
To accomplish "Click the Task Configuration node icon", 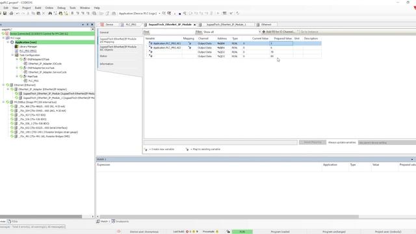I will point(16,55).
